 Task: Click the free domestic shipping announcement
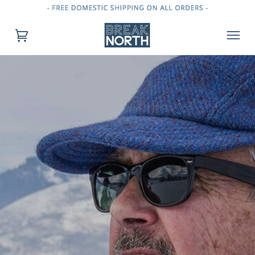[127, 8]
